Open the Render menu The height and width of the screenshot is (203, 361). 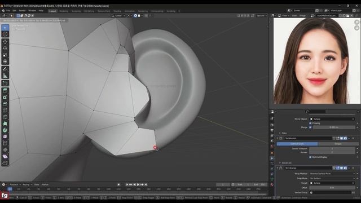[x=22, y=11]
